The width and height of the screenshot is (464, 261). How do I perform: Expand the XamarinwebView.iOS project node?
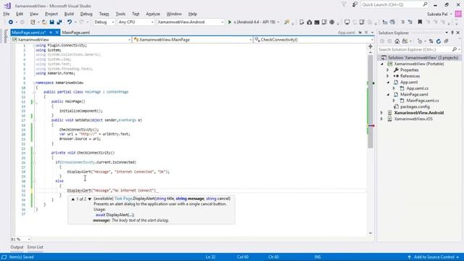tap(382, 119)
